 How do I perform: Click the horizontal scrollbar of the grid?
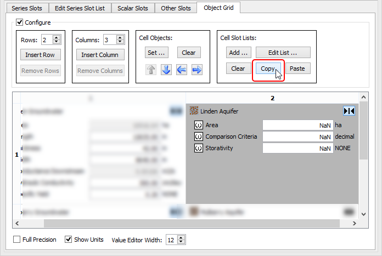tap(187, 223)
